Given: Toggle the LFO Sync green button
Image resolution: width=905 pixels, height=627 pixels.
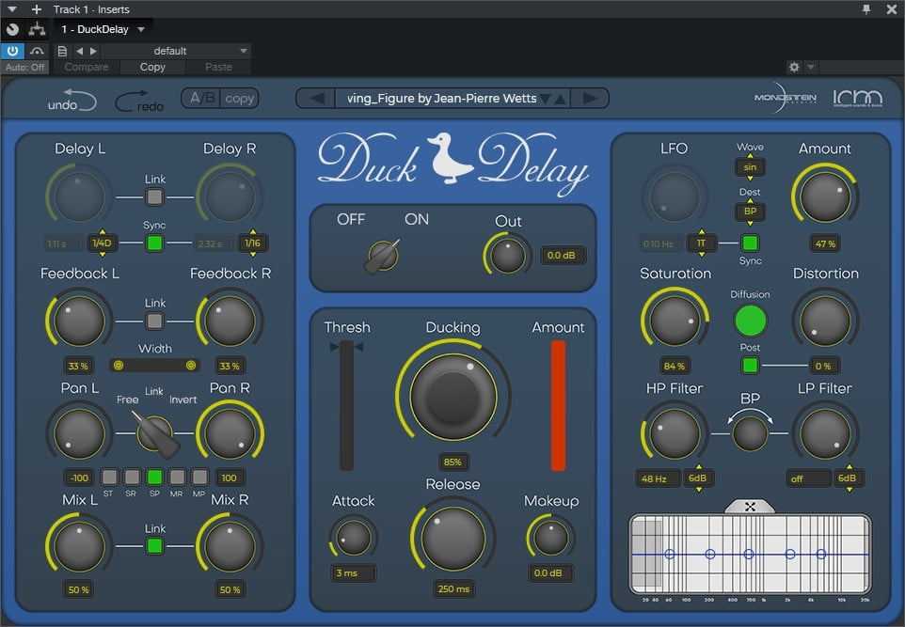Looking at the screenshot, I should coord(750,243).
